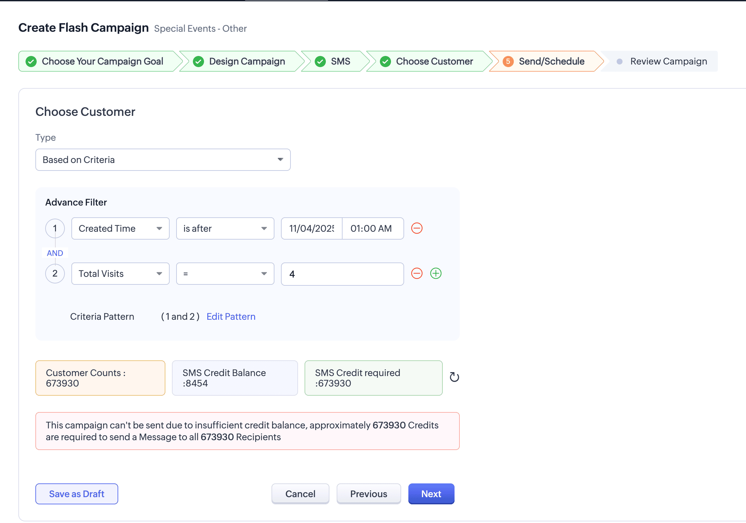Image resolution: width=746 pixels, height=523 pixels.
Task: Click the Cancel button
Action: (300, 494)
